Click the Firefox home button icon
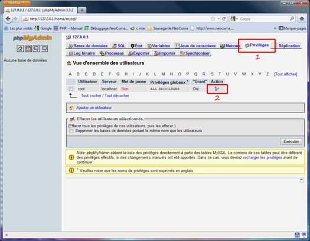Viewport: 310px width, 241px height. (302, 19)
